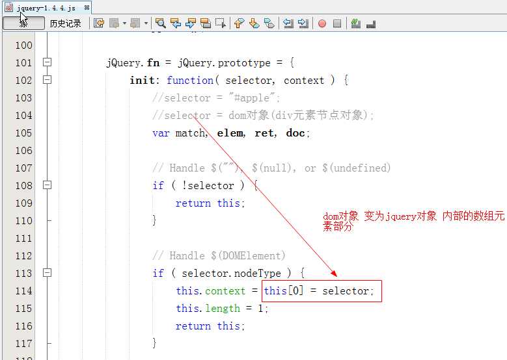Click the comment '//selector = "#apple";'

pos(216,97)
